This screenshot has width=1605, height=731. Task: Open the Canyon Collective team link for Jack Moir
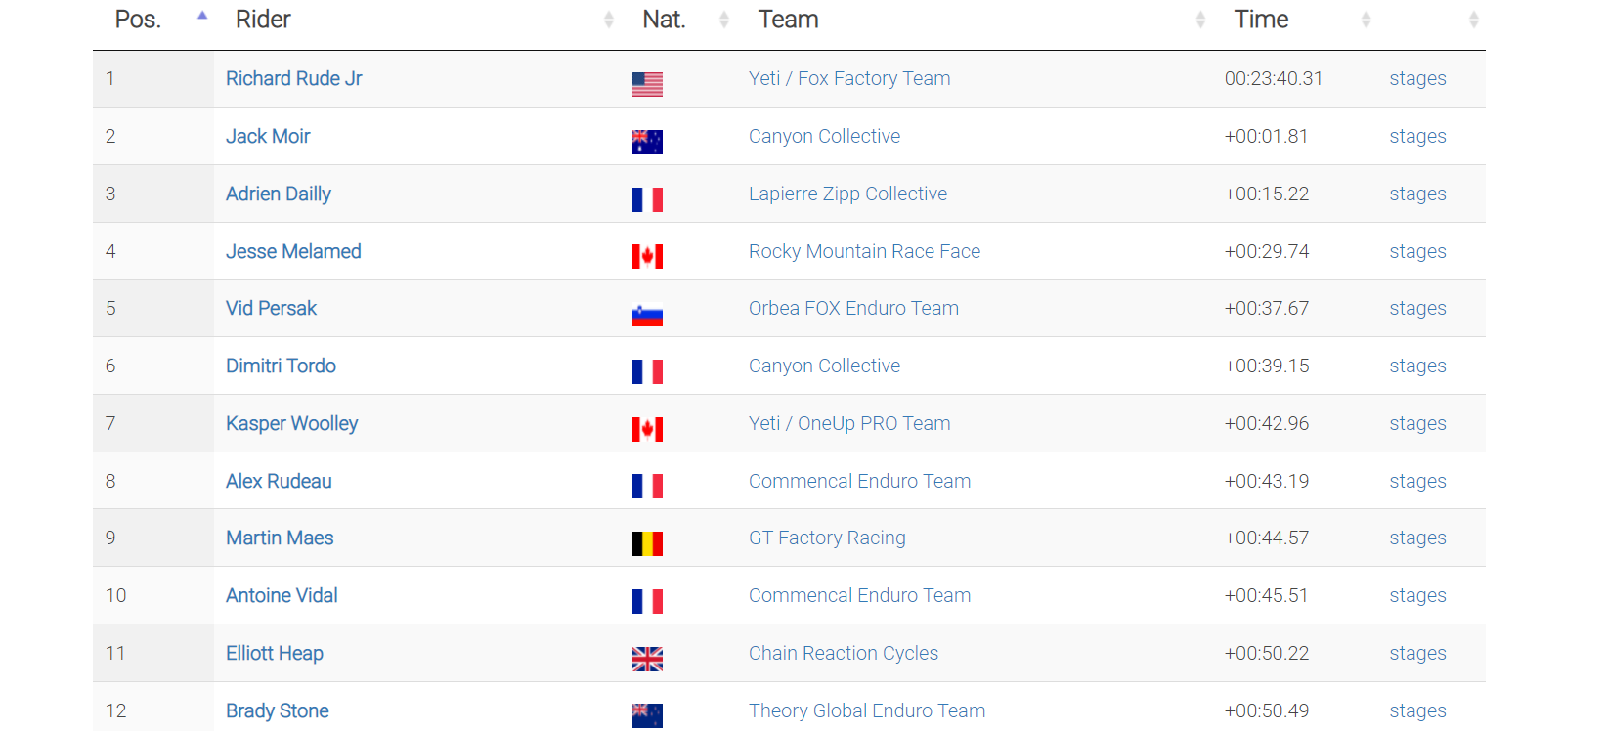pyautogui.click(x=824, y=136)
